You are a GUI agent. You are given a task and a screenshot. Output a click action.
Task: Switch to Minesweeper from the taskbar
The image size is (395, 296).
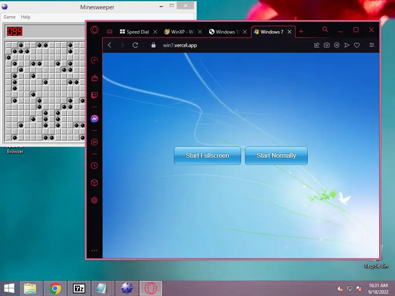point(127,288)
